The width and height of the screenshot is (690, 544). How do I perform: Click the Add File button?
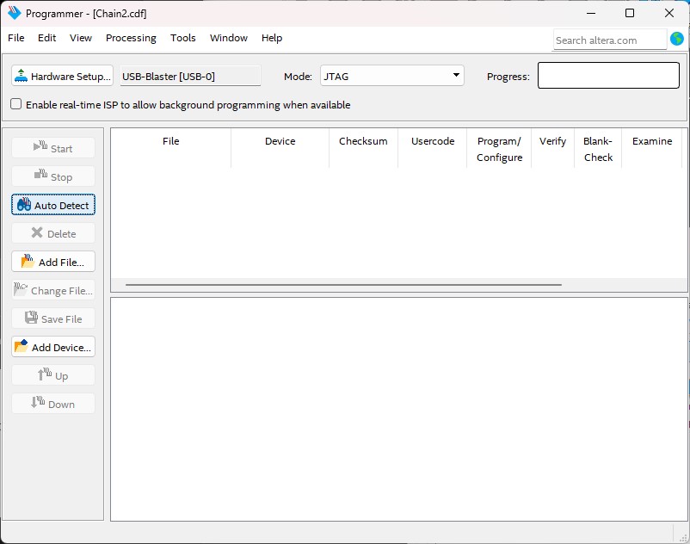(53, 262)
